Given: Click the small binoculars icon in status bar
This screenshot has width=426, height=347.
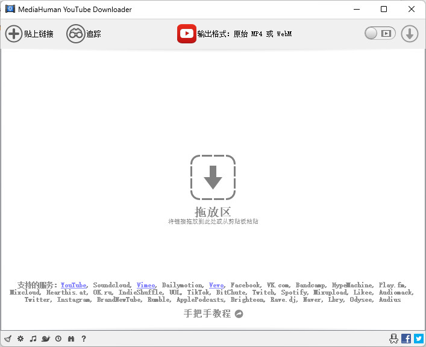Looking at the screenshot, I should [71, 339].
